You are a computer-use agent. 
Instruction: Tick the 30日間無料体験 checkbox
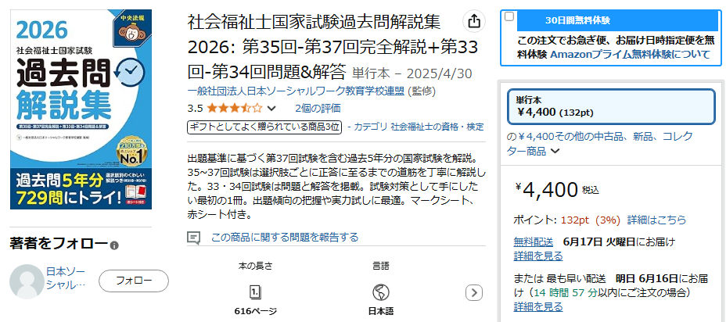tap(509, 16)
